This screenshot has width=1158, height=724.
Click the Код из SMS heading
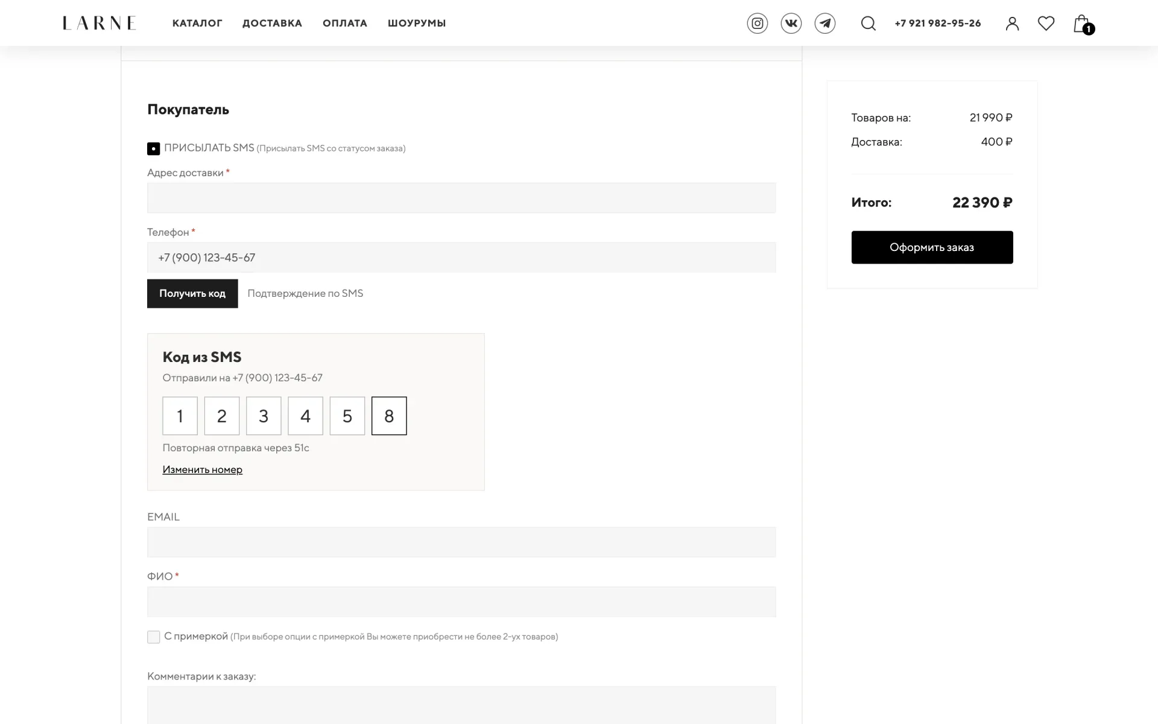pos(202,357)
